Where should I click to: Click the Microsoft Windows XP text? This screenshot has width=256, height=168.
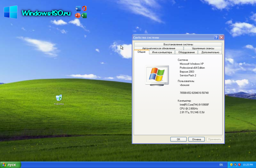click(x=192, y=64)
